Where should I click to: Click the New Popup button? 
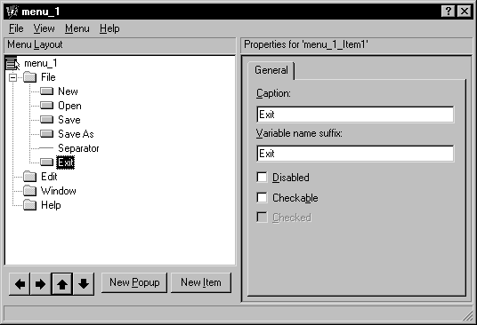click(x=134, y=282)
